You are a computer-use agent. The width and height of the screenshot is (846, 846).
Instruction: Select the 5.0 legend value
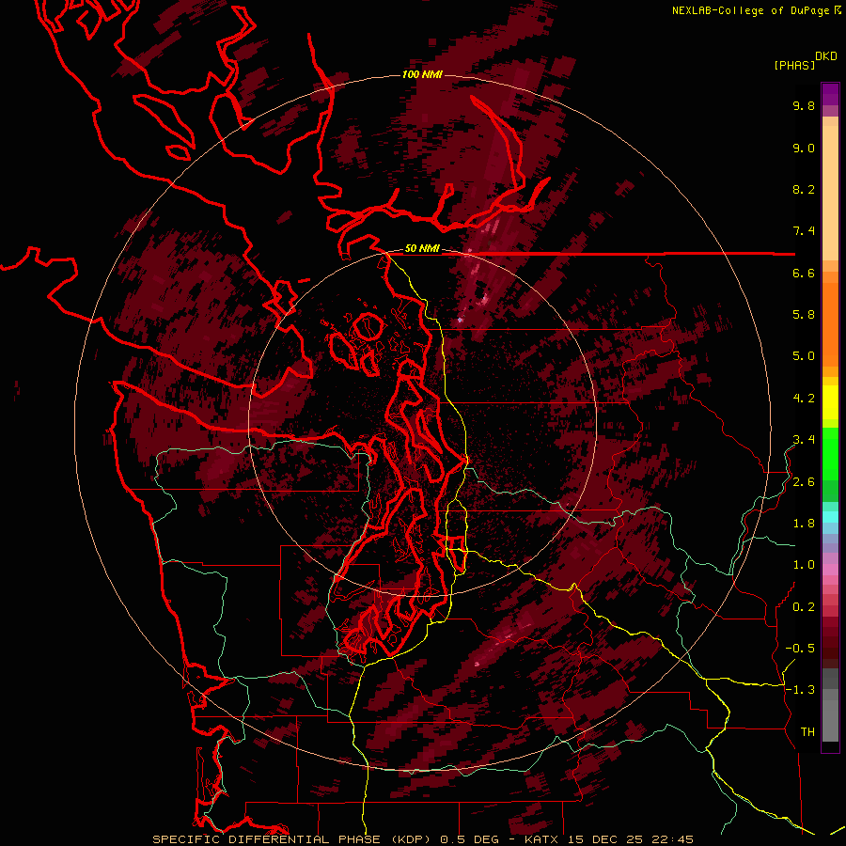click(804, 356)
